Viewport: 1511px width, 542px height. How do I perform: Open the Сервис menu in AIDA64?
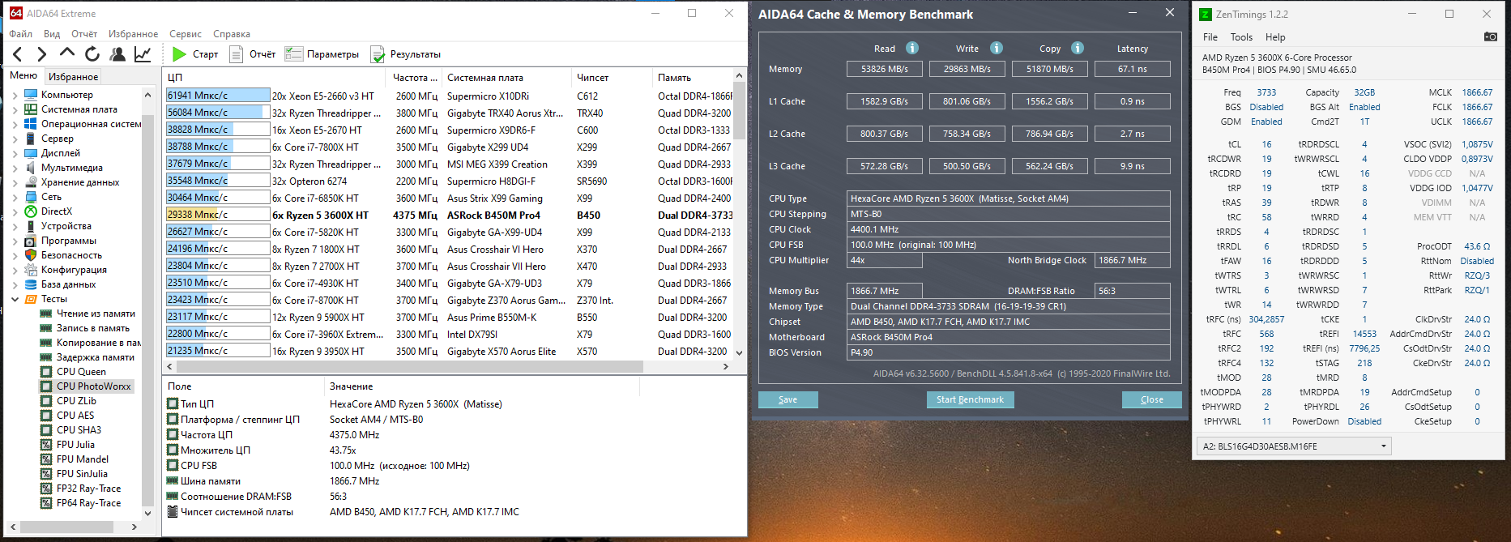click(x=186, y=34)
